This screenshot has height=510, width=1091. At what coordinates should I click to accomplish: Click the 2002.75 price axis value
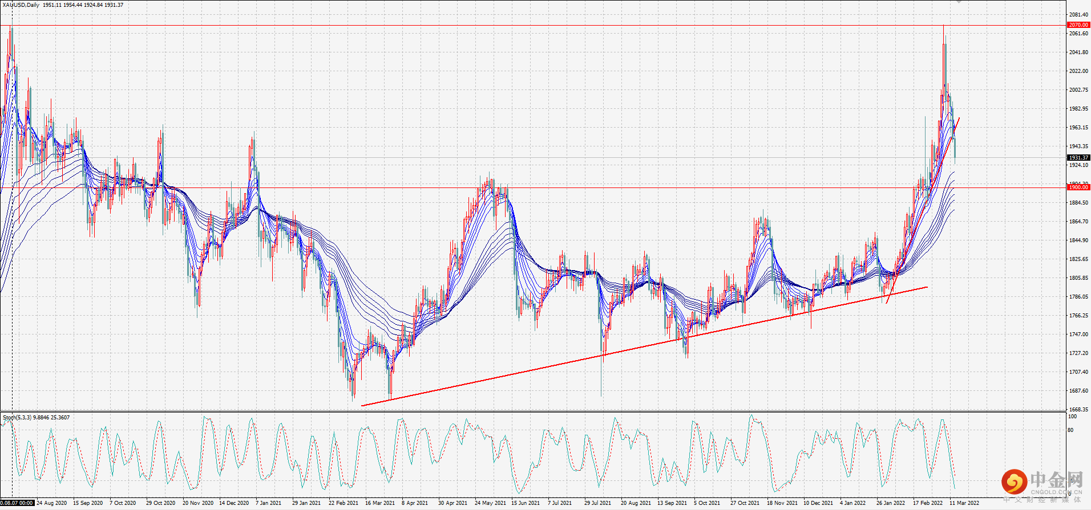tap(1078, 90)
